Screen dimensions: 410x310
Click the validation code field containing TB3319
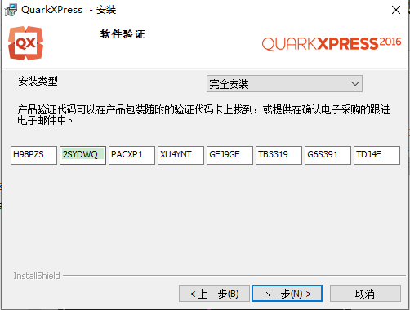tap(279, 155)
